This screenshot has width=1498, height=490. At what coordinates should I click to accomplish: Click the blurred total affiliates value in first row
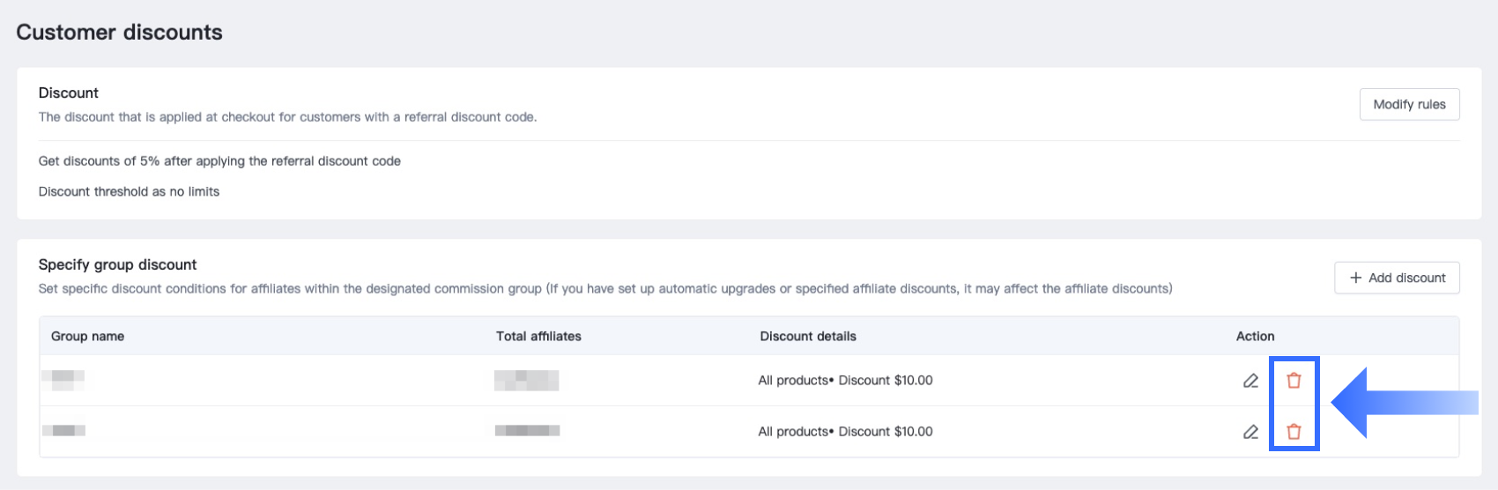click(x=526, y=380)
